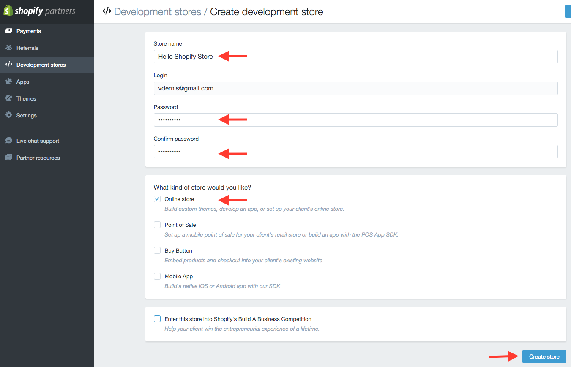Click the code icon in the page header
The width and height of the screenshot is (571, 367).
tap(107, 11)
